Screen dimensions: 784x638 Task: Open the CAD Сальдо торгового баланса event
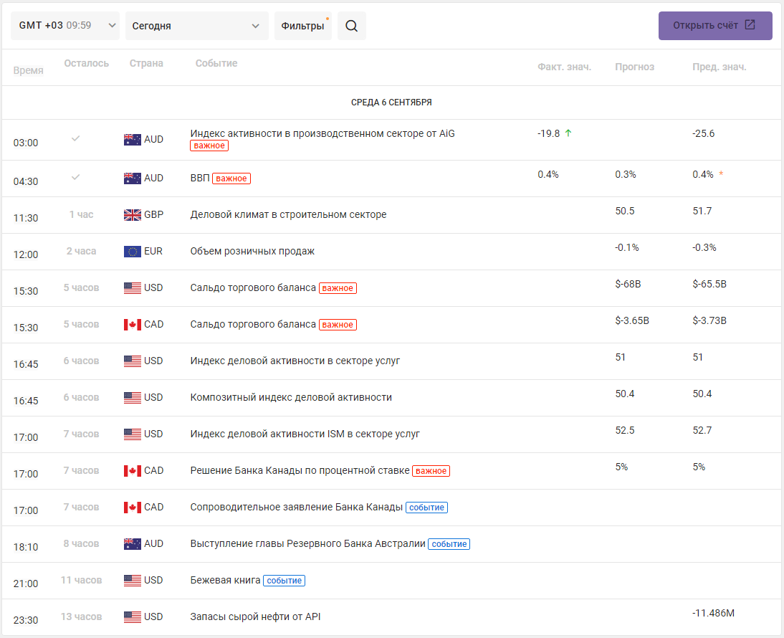click(253, 325)
